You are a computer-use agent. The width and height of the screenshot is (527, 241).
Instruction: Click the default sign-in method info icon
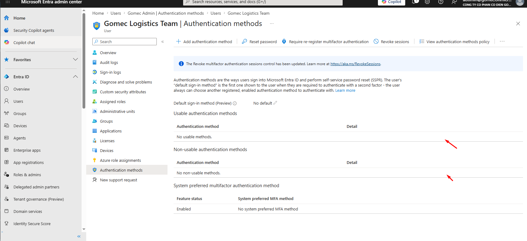tap(235, 103)
